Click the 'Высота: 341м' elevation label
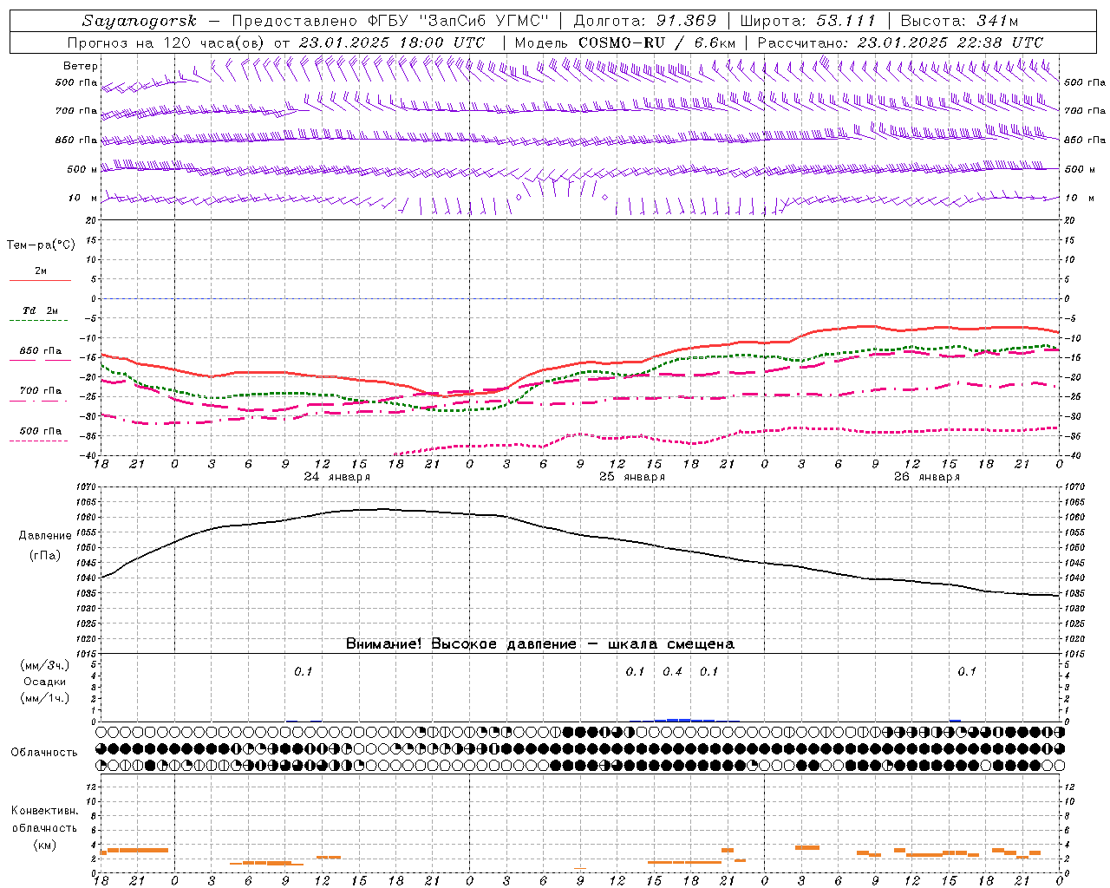 [959, 21]
